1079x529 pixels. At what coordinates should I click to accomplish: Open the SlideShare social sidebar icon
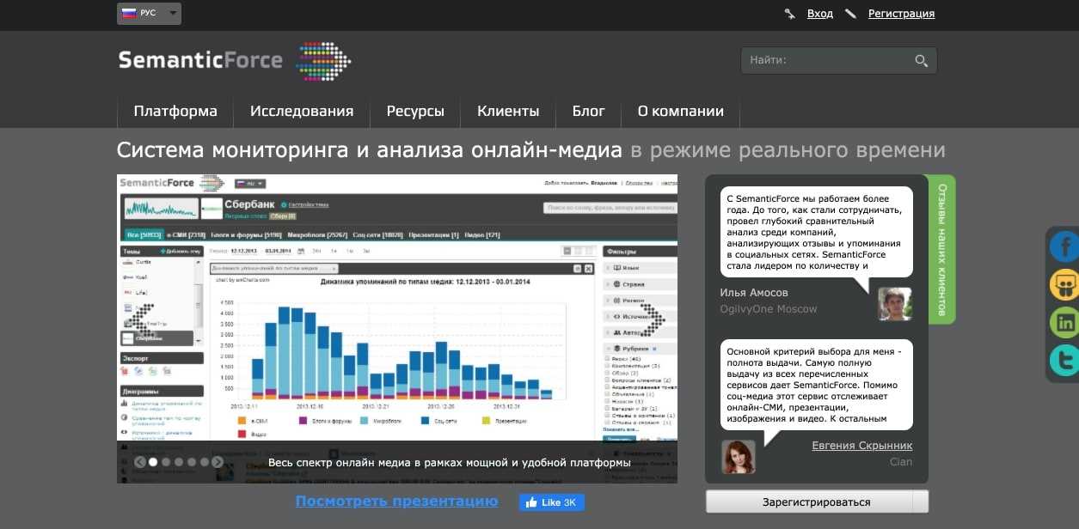click(x=1064, y=285)
